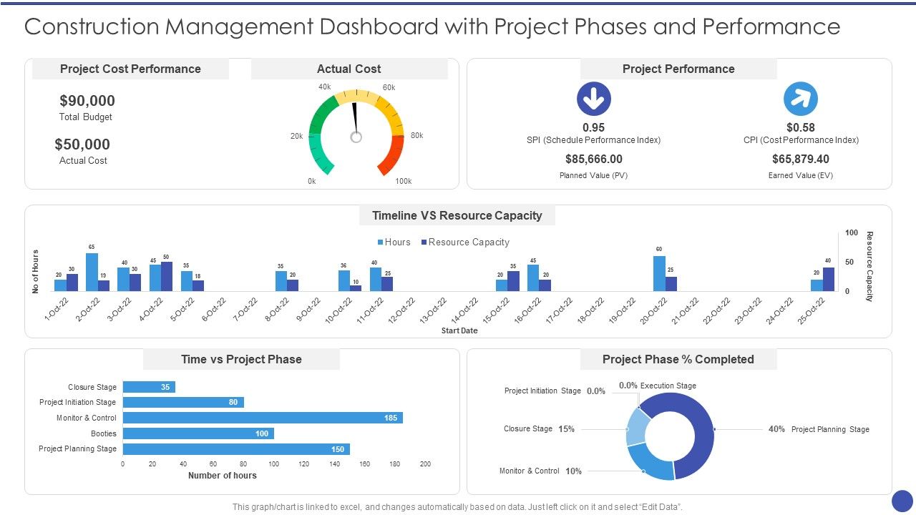The height and width of the screenshot is (515, 916).
Task: Click the Closure Stage light blue donut segment
Action: (x=636, y=426)
